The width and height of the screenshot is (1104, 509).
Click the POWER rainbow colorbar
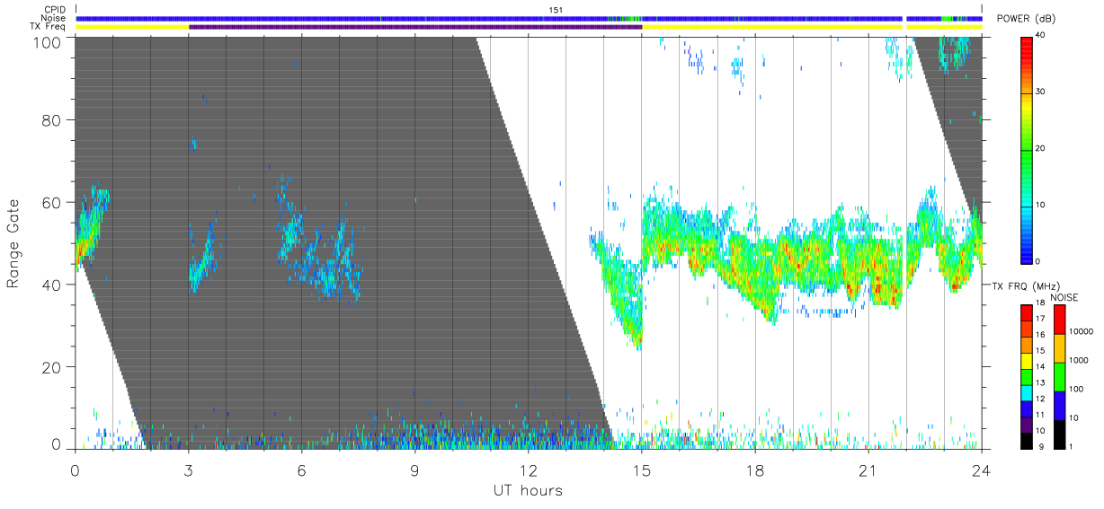[x=1027, y=149]
